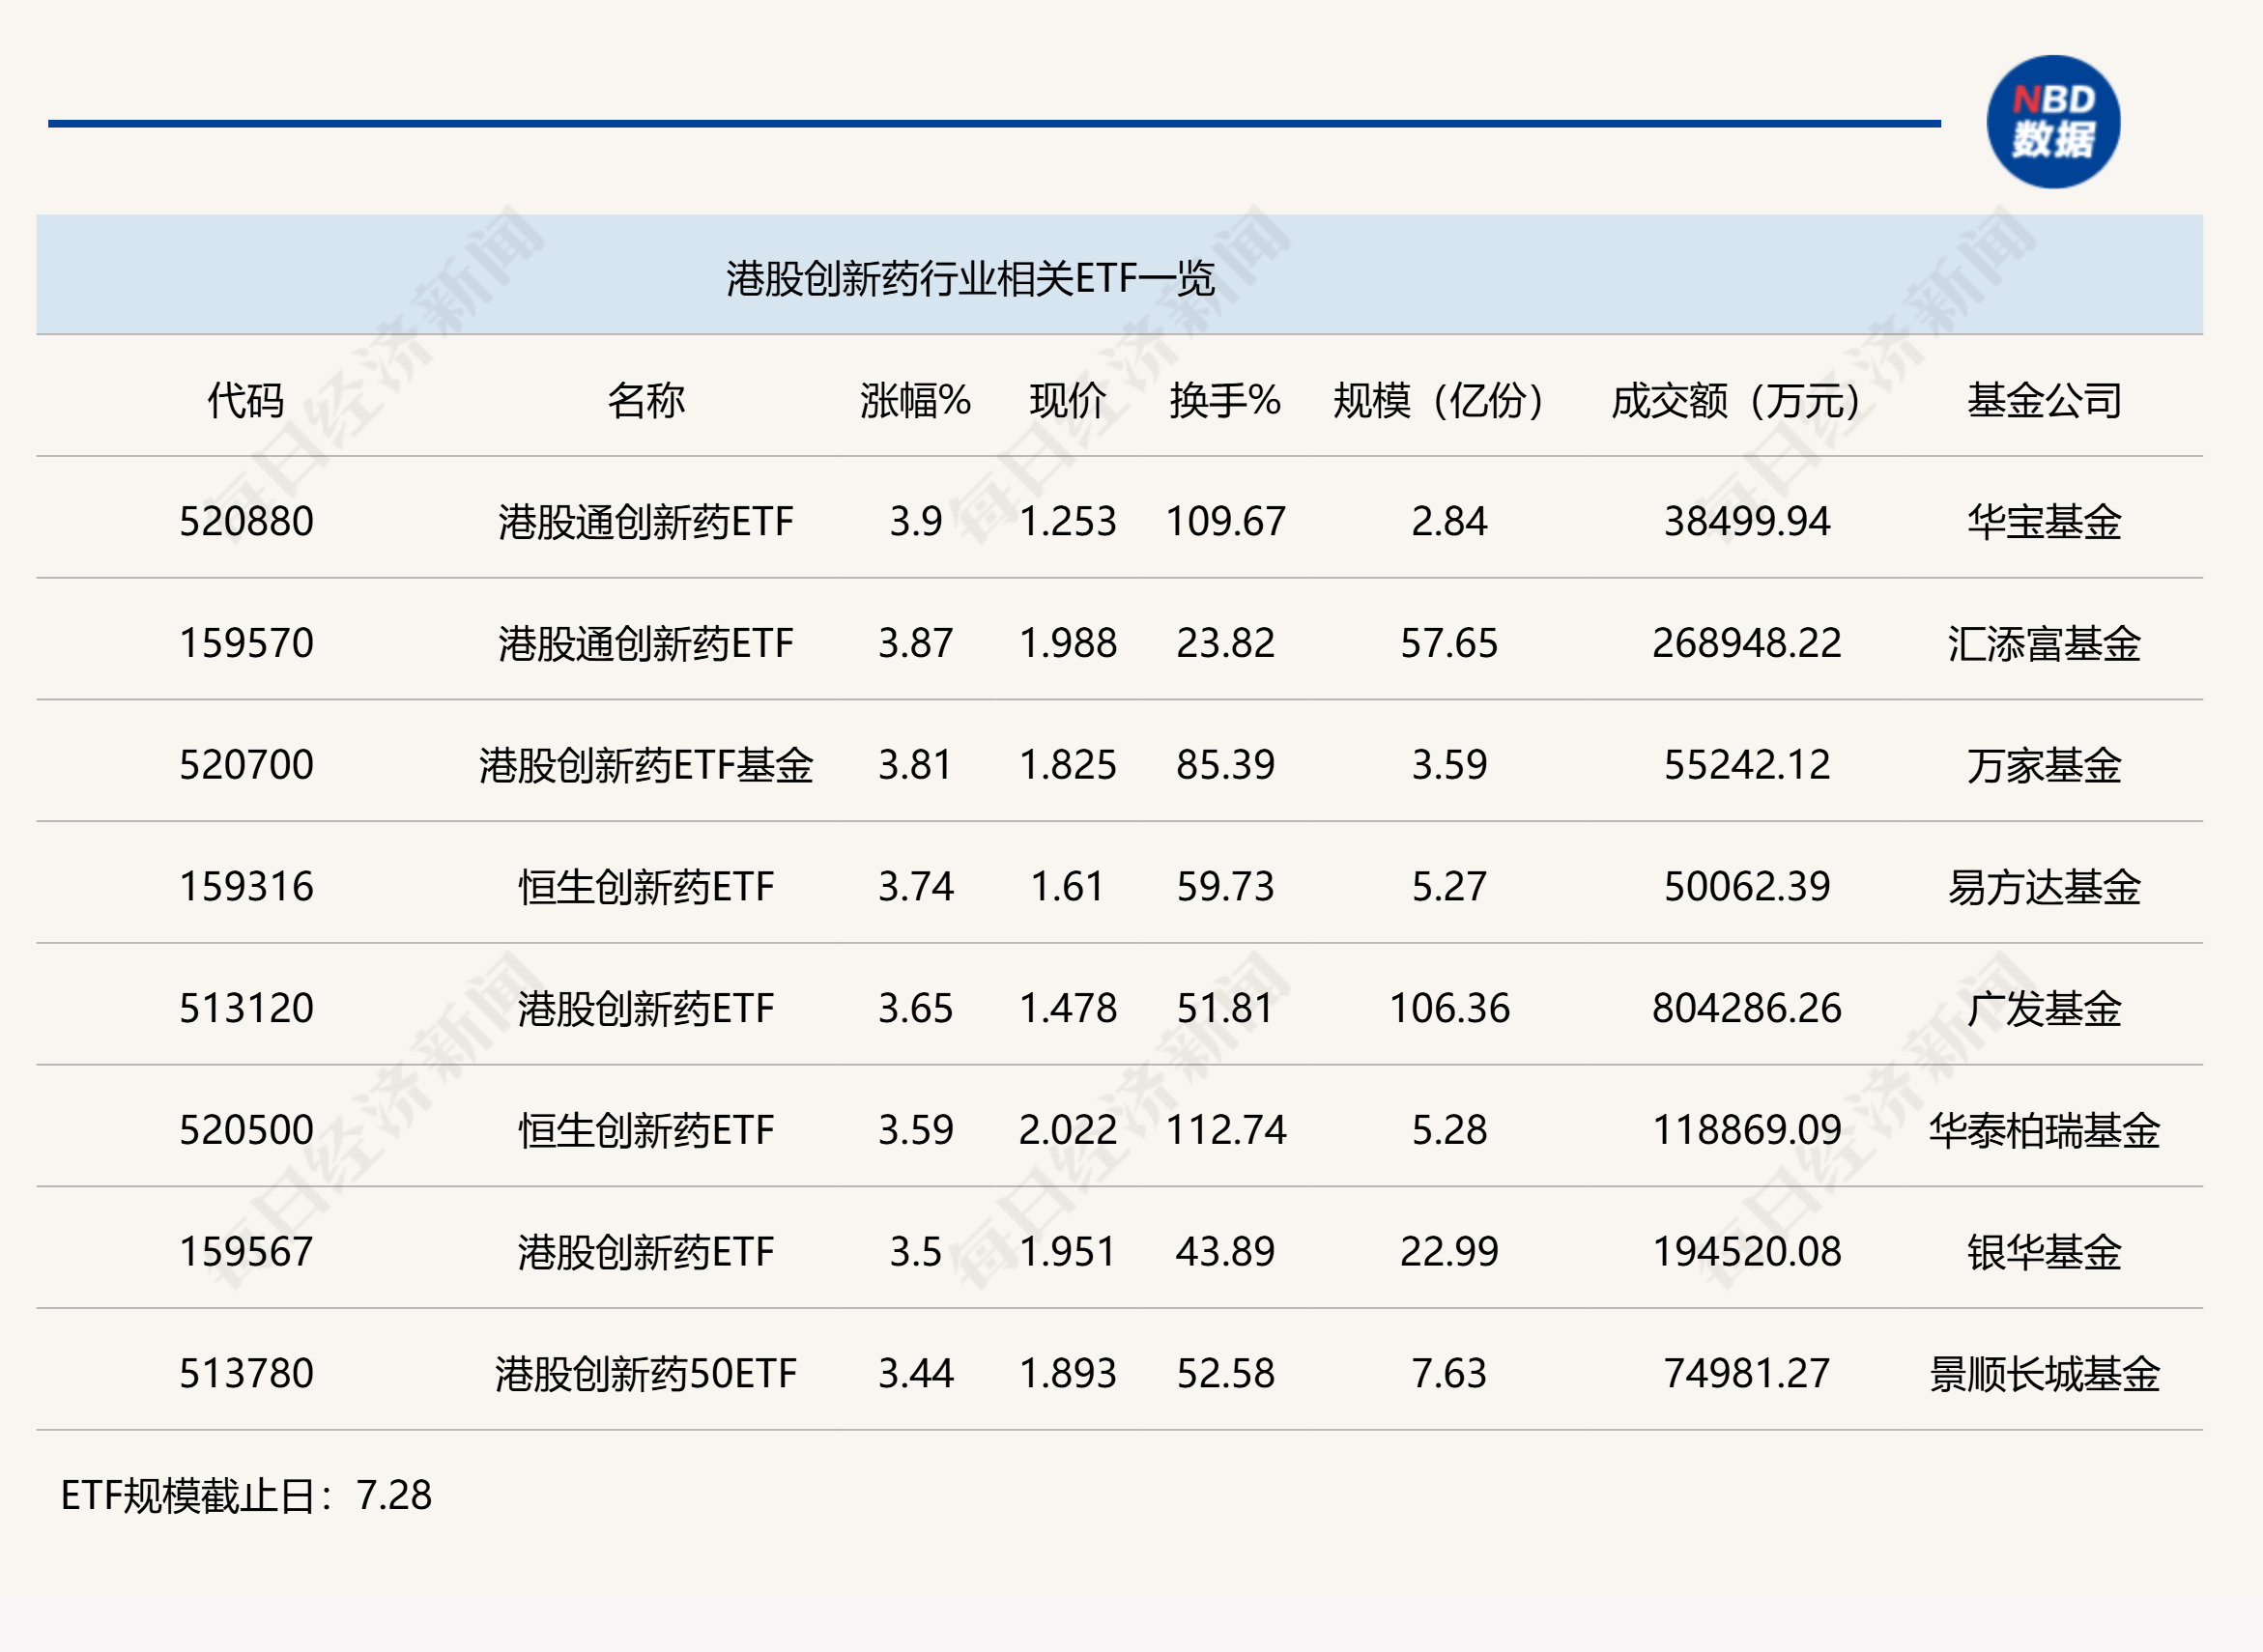Screen dimensions: 2263x1652
Task: Click 港股创新药ETF in the 513120 row
Action: [646, 1008]
